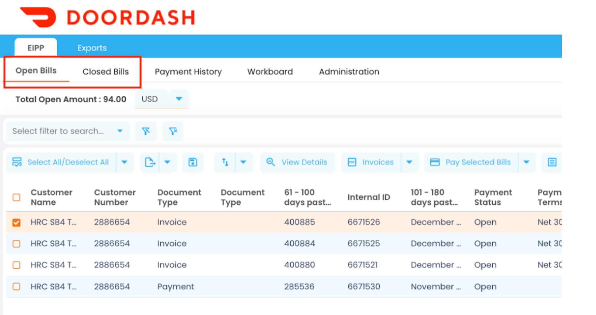
Task: Click the export file icon
Action: tap(150, 162)
